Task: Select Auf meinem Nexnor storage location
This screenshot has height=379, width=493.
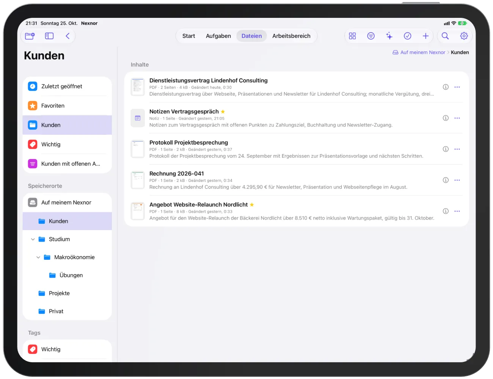Action: [x=67, y=202]
